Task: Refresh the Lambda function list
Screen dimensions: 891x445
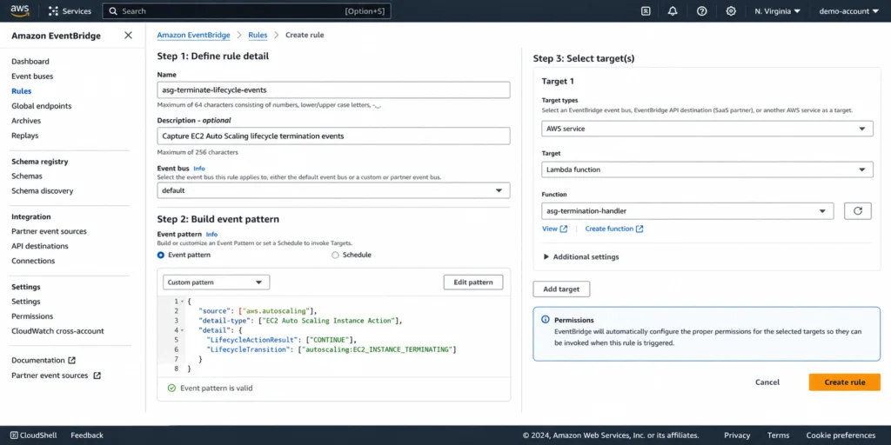Action: click(857, 211)
